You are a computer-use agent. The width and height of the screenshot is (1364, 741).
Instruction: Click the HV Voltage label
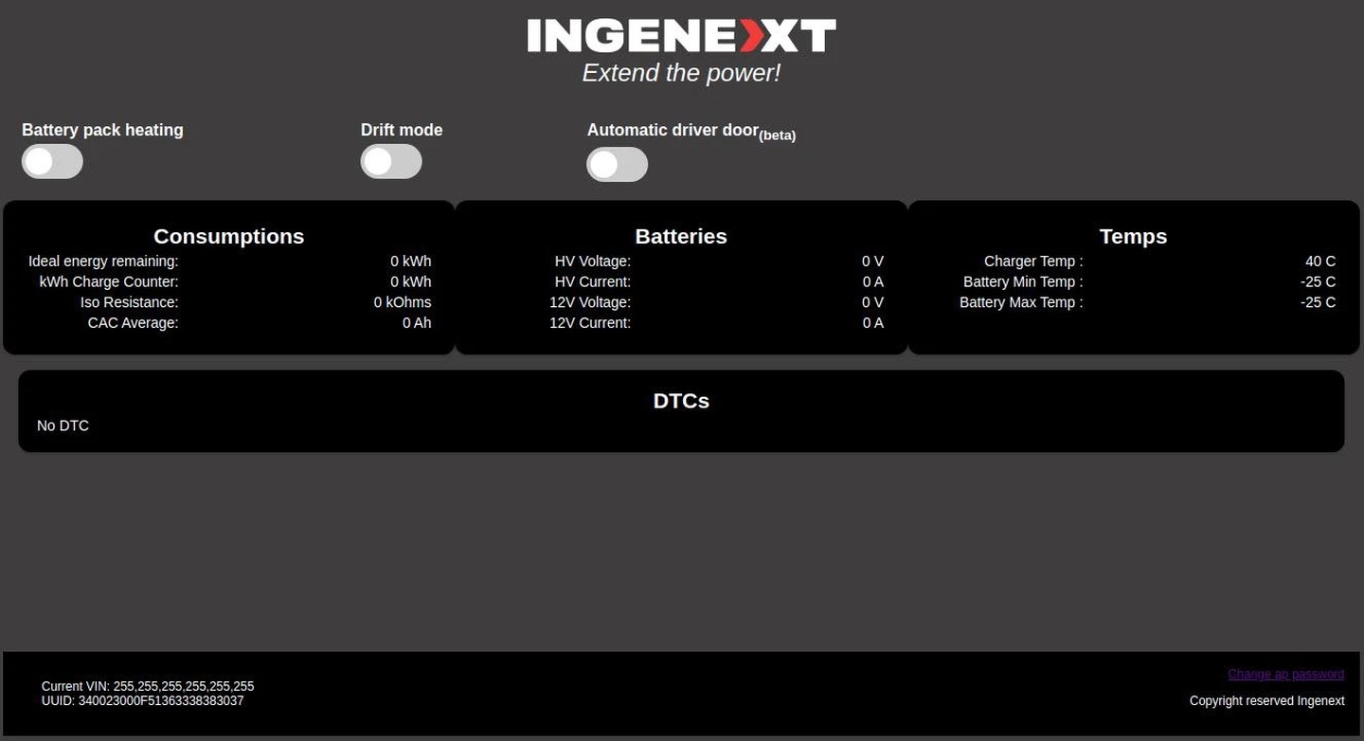(x=593, y=262)
